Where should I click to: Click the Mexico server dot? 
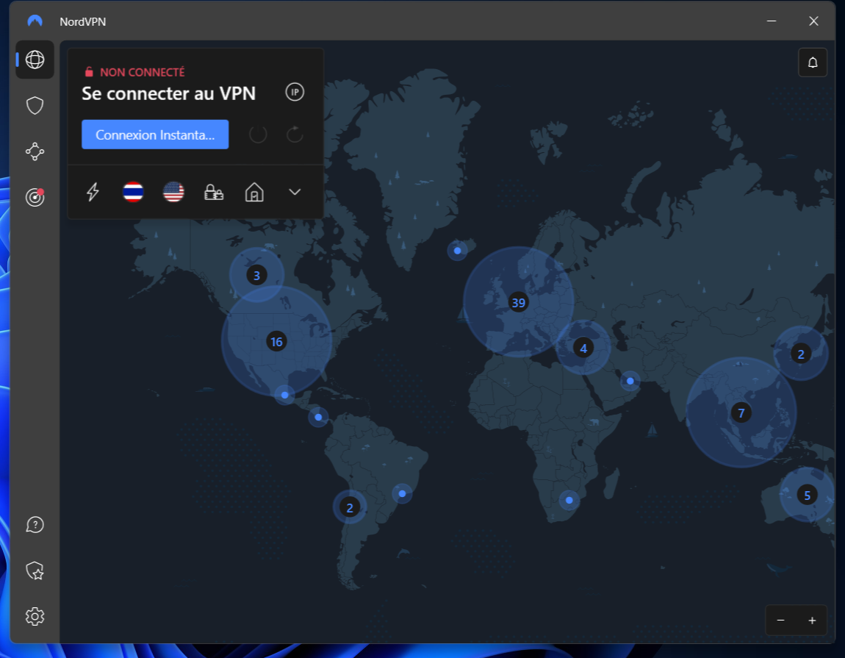pos(284,395)
